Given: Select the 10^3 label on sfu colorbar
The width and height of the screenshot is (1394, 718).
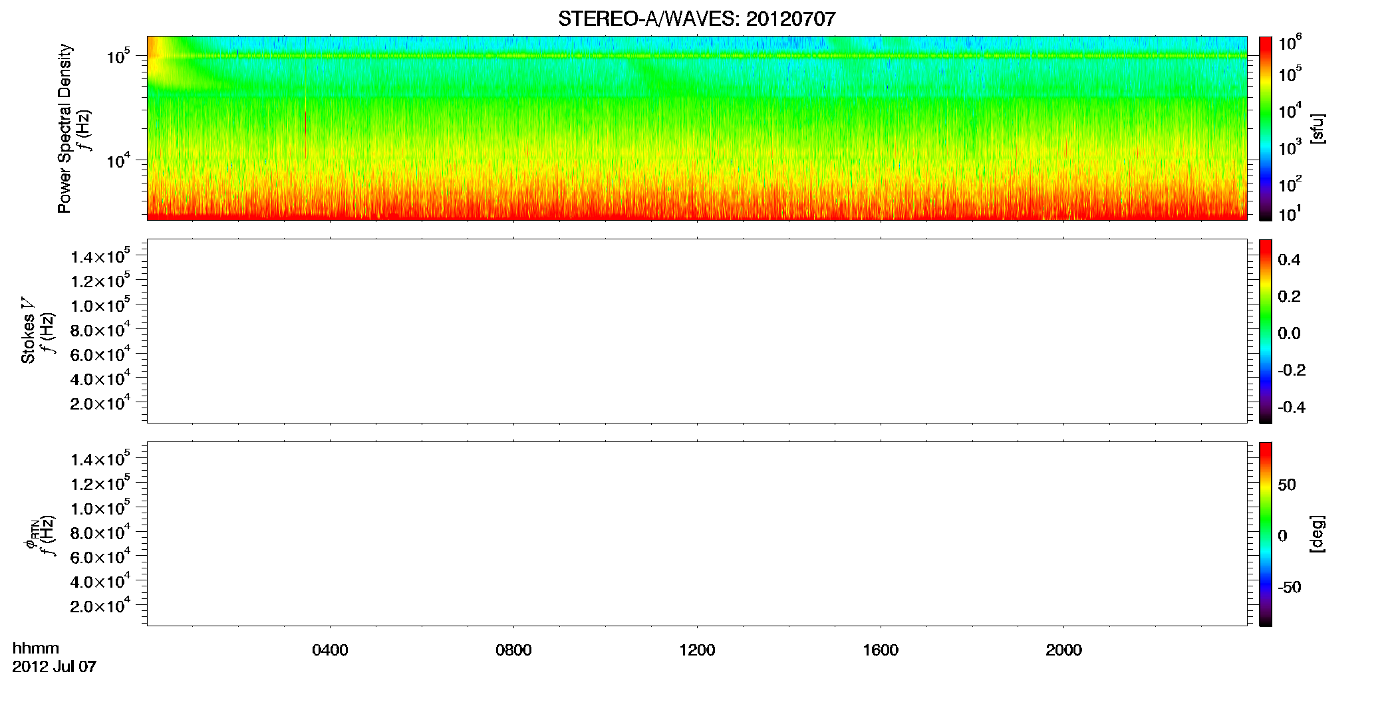Looking at the screenshot, I should [1290, 148].
